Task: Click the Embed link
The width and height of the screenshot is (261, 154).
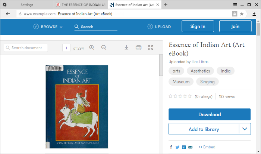Action: [207, 147]
